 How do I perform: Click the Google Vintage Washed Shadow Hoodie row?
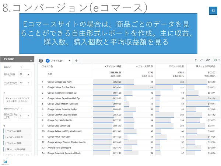[x=129, y=142]
